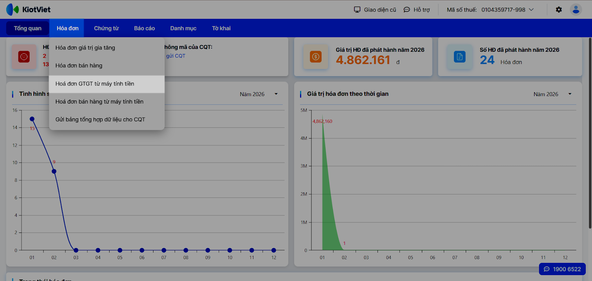This screenshot has height=281, width=592.
Task: Click the red sad face icon
Action: pyautogui.click(x=24, y=57)
